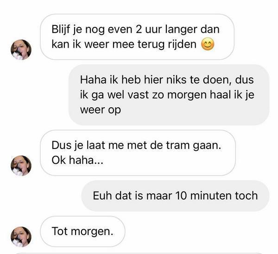The image size is (278, 254).
Task: Tap the avatar beside the "Ok haha..." message
Action: [x=21, y=166]
